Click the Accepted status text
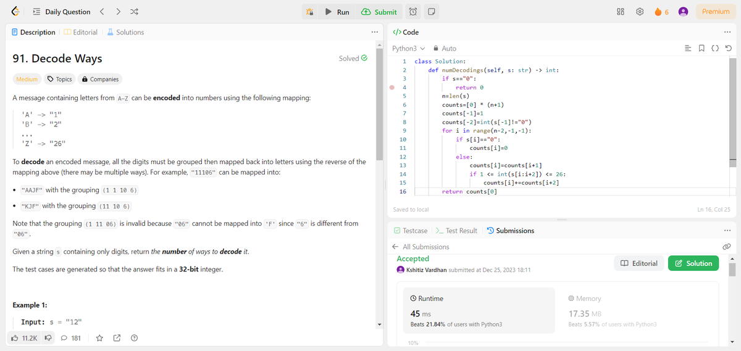741x351 pixels. (412, 258)
